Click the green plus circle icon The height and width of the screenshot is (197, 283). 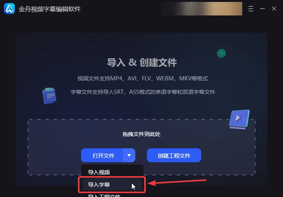[x=221, y=53]
